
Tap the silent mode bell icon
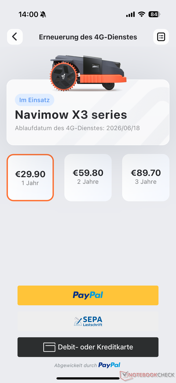(x=43, y=14)
